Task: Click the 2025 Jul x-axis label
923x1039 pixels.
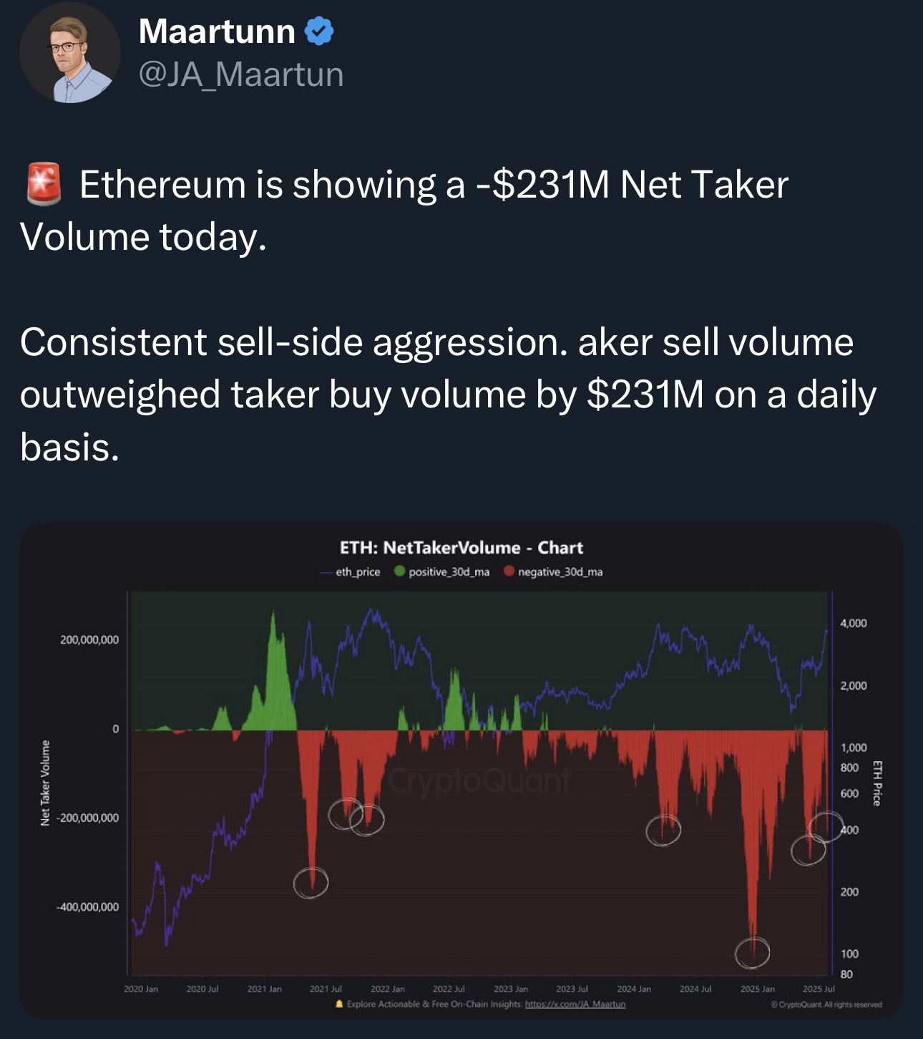Action: click(x=819, y=989)
